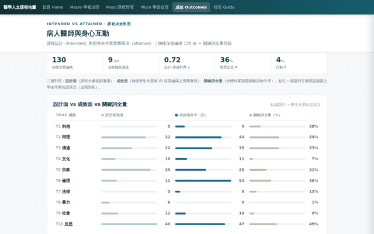Click the 病人醫師與身心互動 page heading
This screenshot has height=234, width=374.
click(x=78, y=33)
